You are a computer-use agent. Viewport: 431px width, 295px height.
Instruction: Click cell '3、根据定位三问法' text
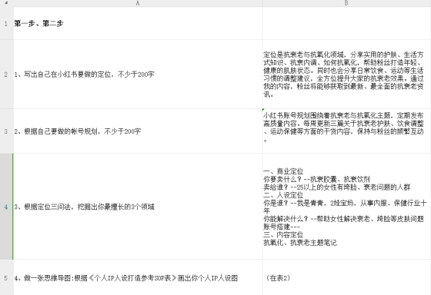tap(138, 207)
